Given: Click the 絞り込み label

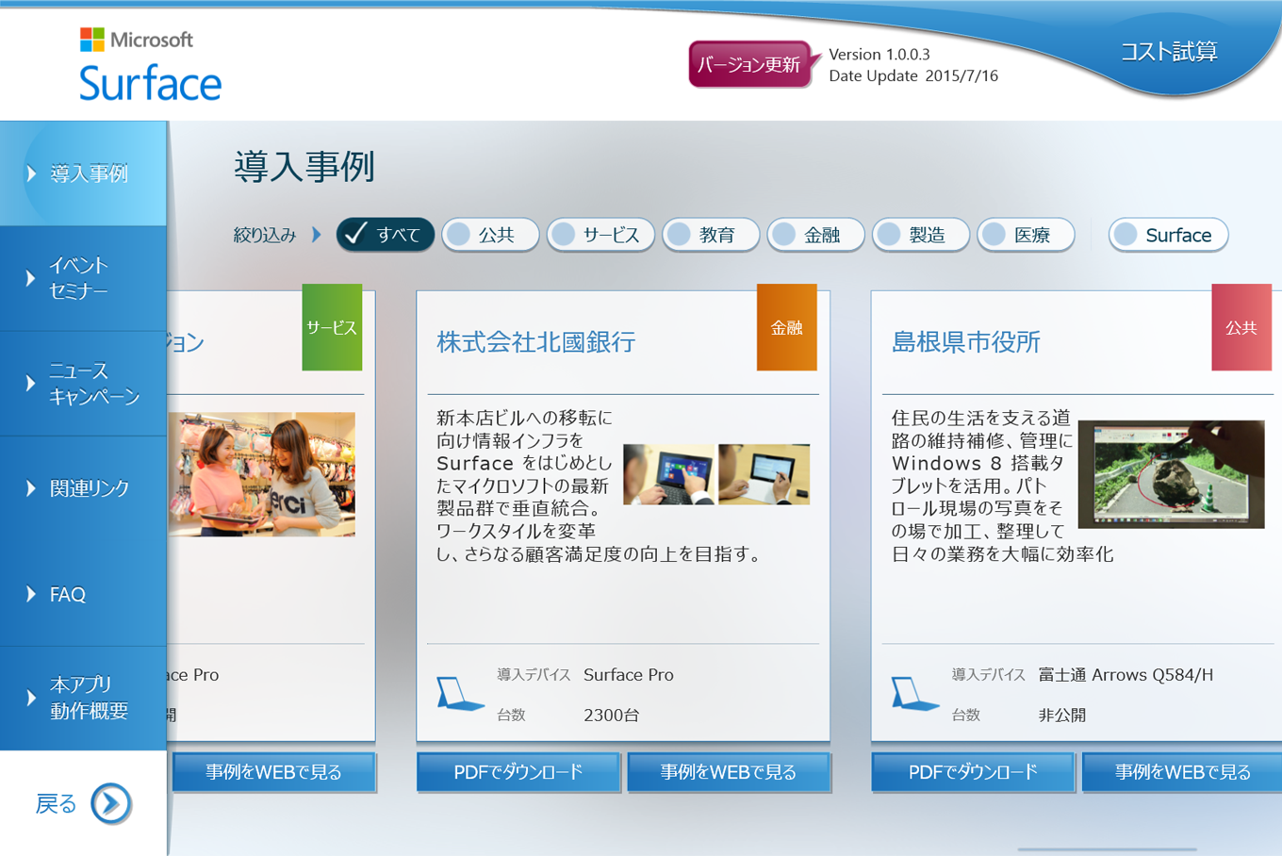Looking at the screenshot, I should (x=265, y=235).
